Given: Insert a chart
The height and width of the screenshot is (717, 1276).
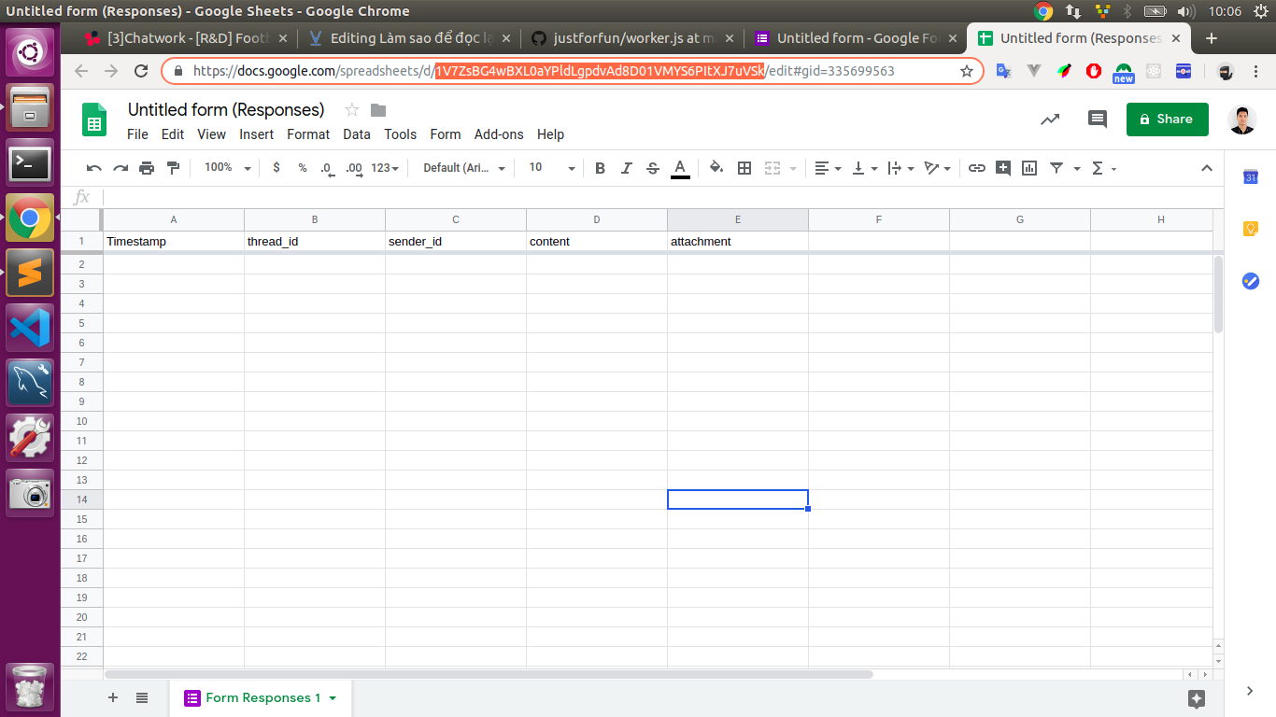Looking at the screenshot, I should (1029, 168).
